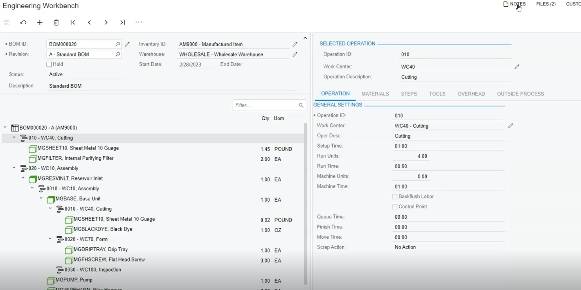Viewport: 581px width, 290px height.
Task: Edit the Selected Operation Work Center pencil
Action: [517, 67]
